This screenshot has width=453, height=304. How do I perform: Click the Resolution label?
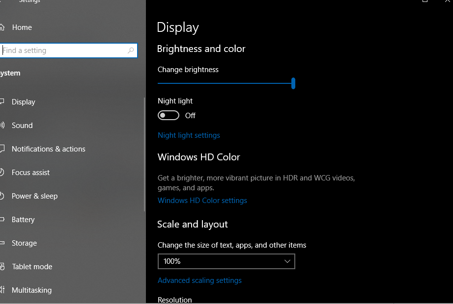[175, 300]
